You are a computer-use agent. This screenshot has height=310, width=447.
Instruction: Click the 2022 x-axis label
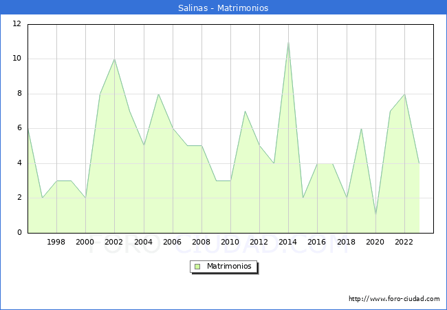point(404,242)
